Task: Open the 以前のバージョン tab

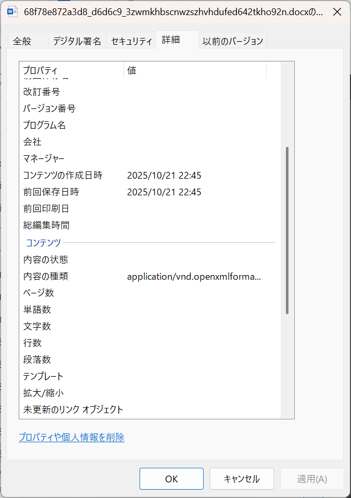Action: click(x=233, y=41)
